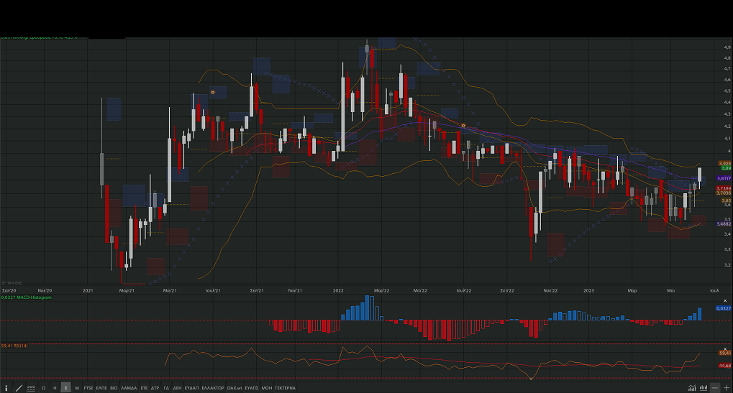The width and height of the screenshot is (733, 393).
Task: Click the 59,41 RSI value tag
Action: [724, 353]
